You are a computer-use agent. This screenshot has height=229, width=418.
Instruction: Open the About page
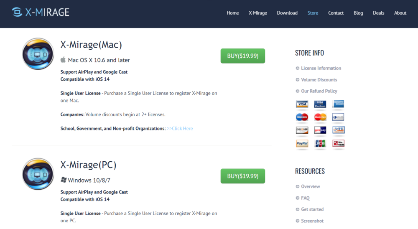(400, 13)
